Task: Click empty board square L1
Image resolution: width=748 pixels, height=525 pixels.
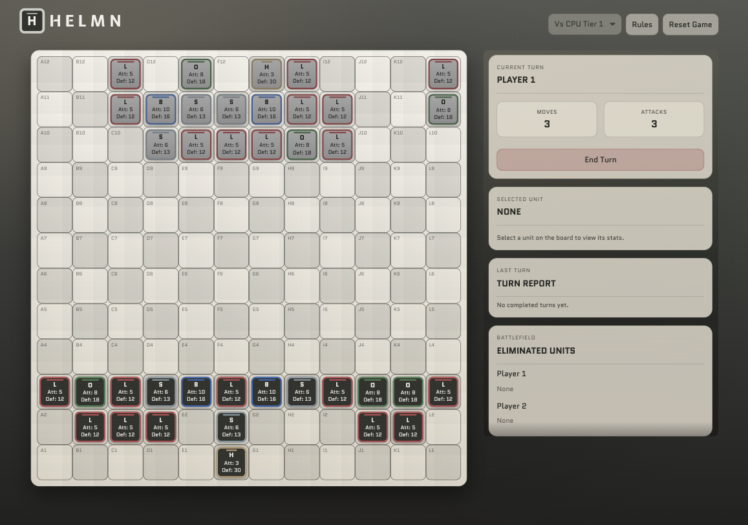Action: tap(443, 462)
